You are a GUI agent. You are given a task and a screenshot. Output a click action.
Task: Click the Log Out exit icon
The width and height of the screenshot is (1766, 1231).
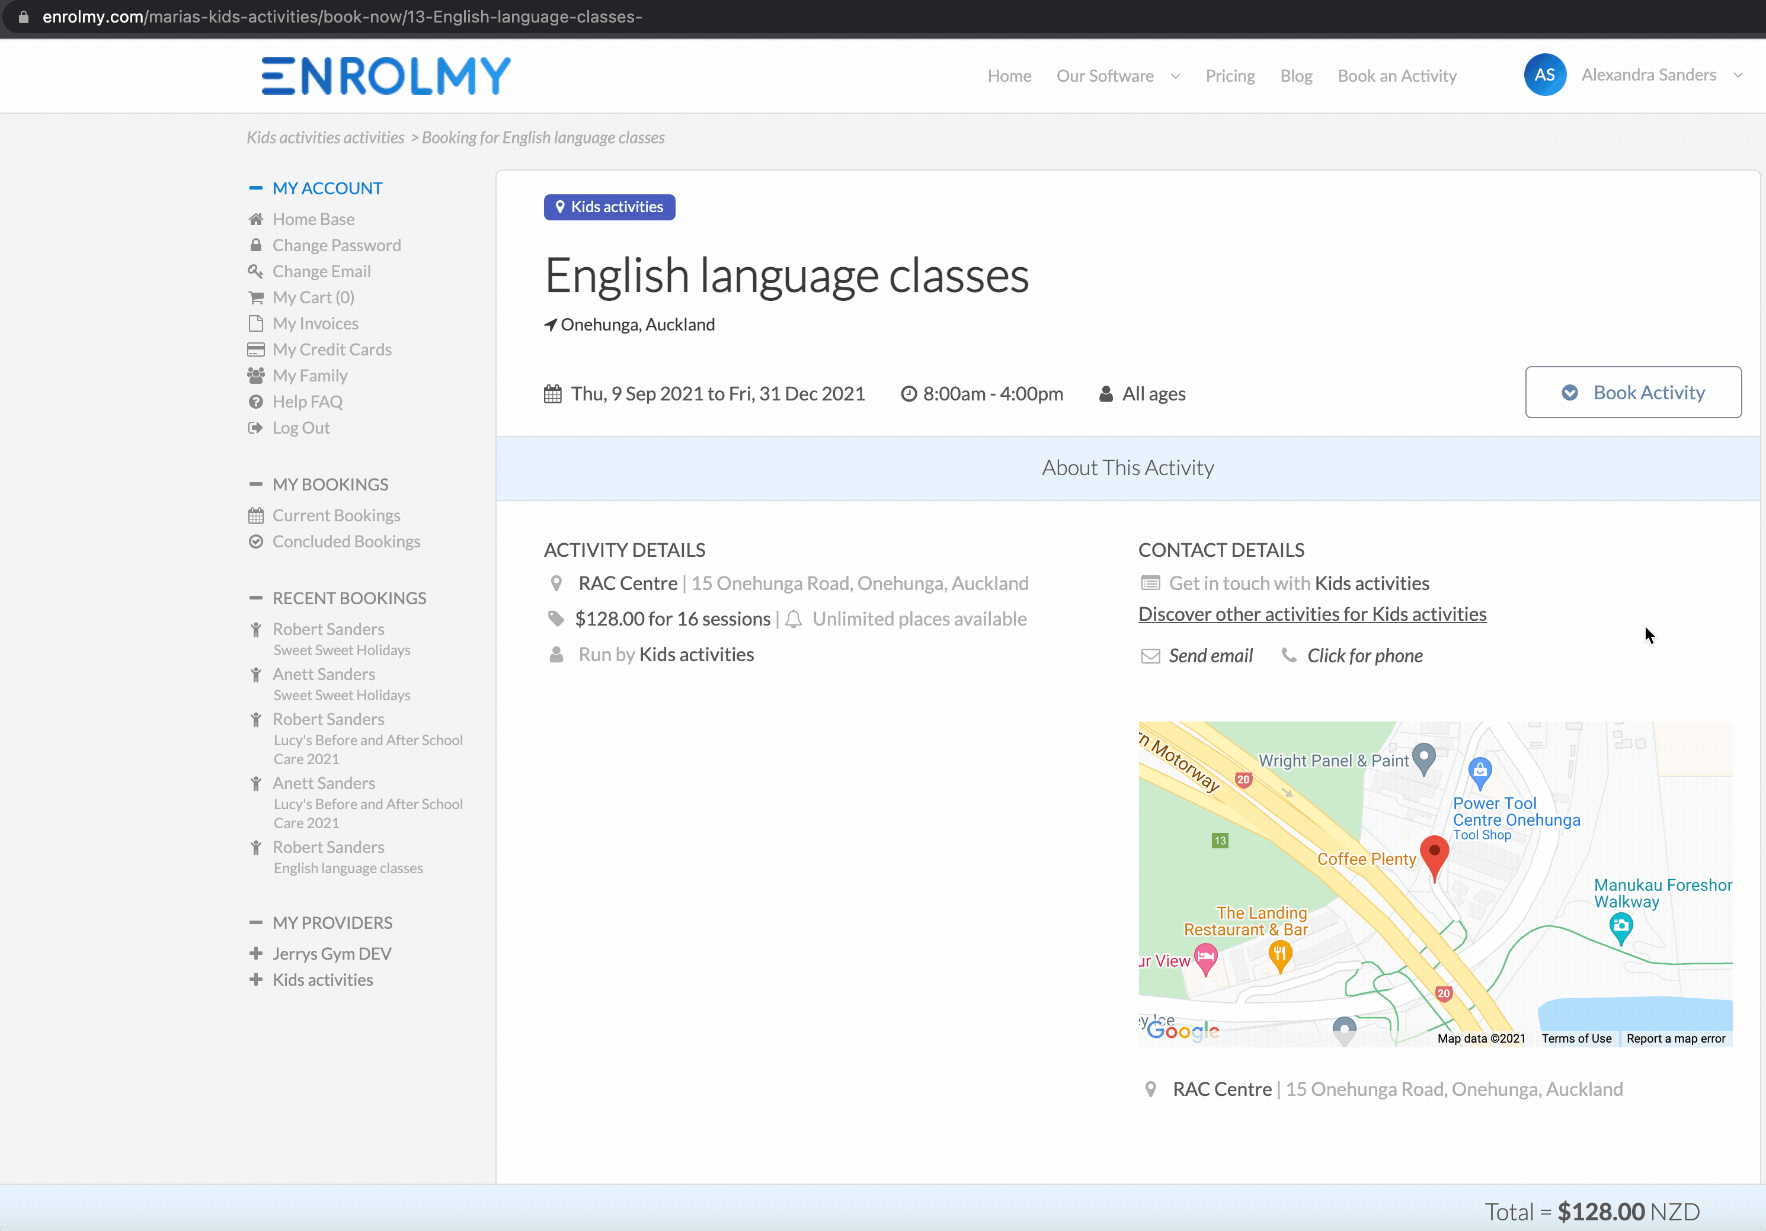point(256,428)
